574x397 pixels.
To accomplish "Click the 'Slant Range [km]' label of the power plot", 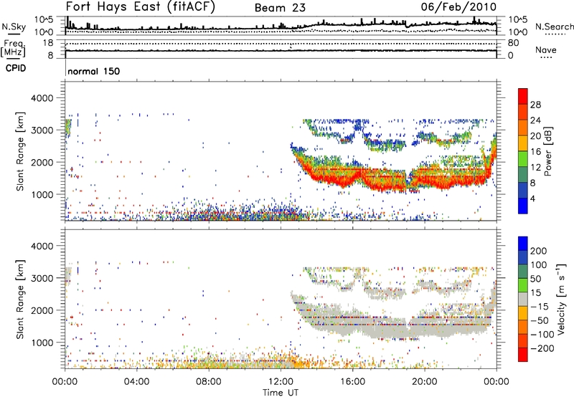I will click(x=20, y=151).
